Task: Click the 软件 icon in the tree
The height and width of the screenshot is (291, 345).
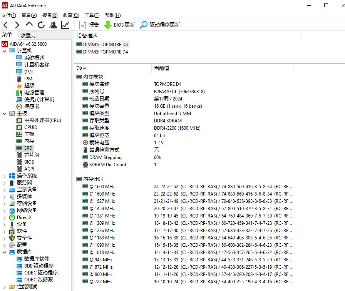Action: [x=12, y=231]
